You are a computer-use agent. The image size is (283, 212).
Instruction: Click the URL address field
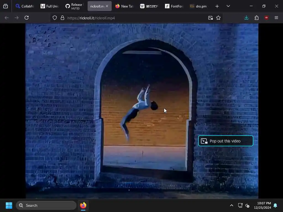pyautogui.click(x=136, y=18)
